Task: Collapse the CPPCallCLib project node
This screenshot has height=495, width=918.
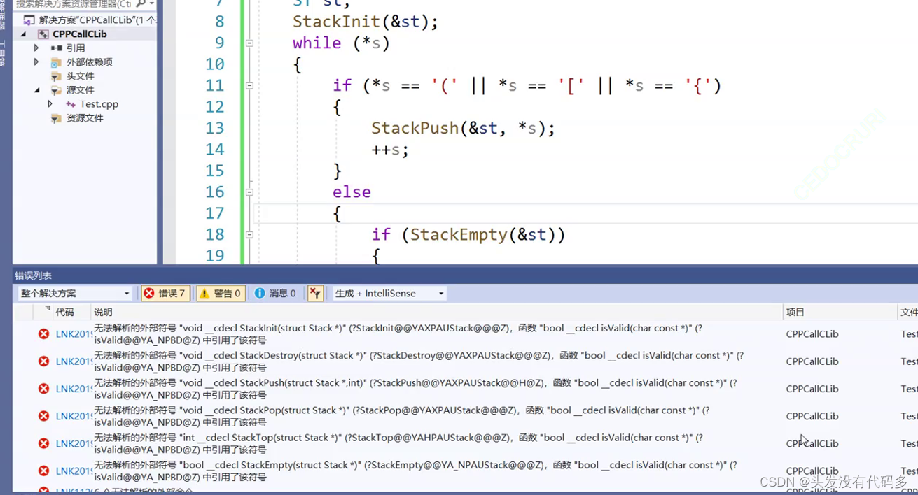Action: [23, 34]
